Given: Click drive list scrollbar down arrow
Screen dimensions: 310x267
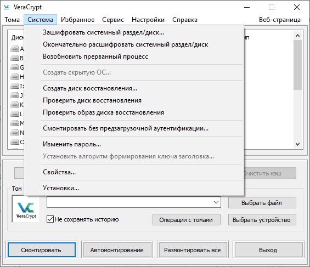Looking at the screenshot, I should [297, 144].
